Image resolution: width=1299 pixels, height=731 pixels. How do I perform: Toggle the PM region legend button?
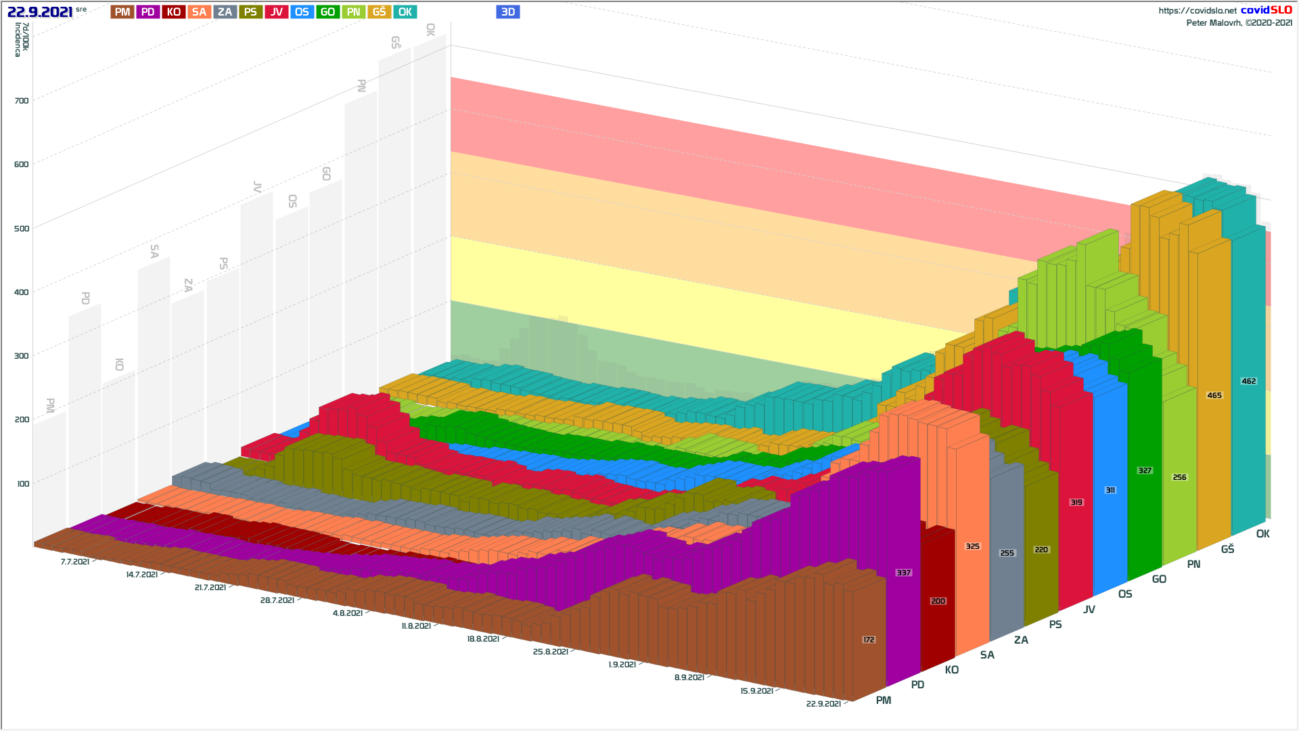[122, 12]
